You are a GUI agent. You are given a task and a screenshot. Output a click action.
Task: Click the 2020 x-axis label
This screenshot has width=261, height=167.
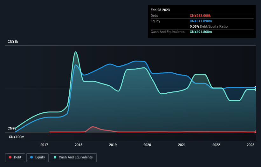147,145
